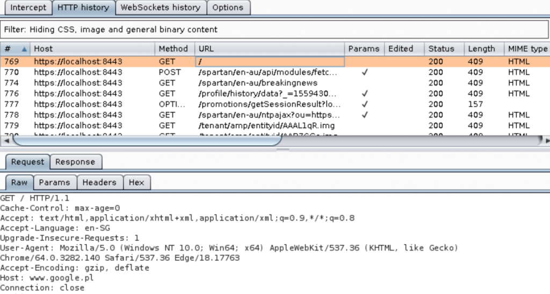The image size is (550, 294).
Task: Switch to the Intercept tab
Action: pyautogui.click(x=28, y=7)
